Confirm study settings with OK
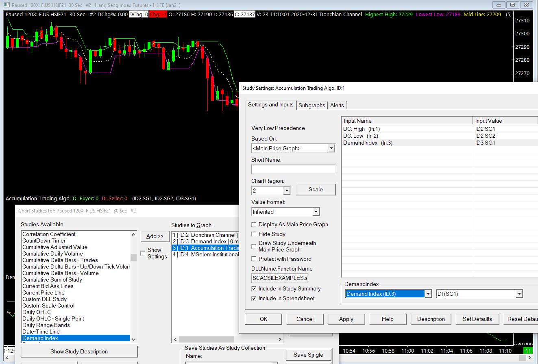 point(264,319)
